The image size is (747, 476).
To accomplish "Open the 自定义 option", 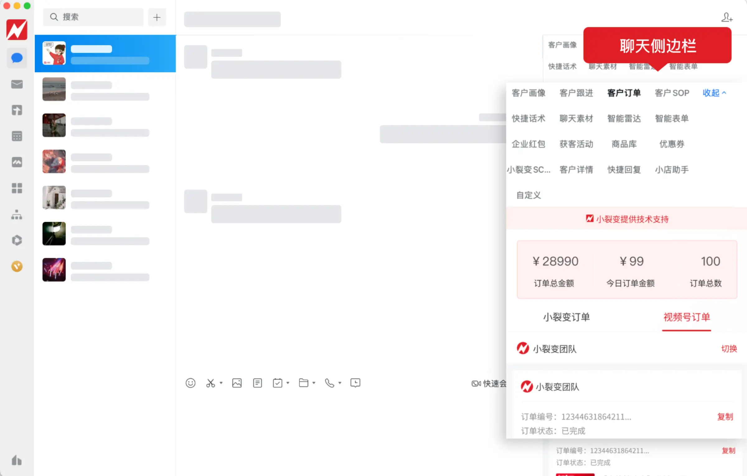I will 529,195.
